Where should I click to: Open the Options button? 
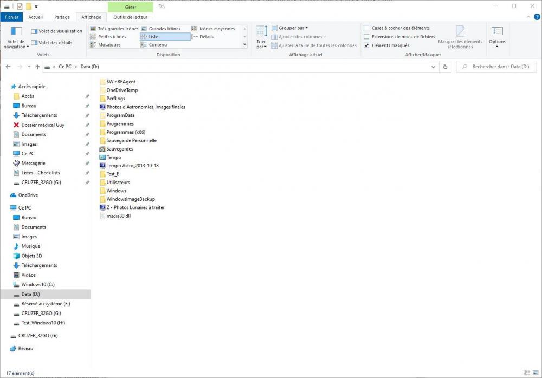(x=497, y=37)
